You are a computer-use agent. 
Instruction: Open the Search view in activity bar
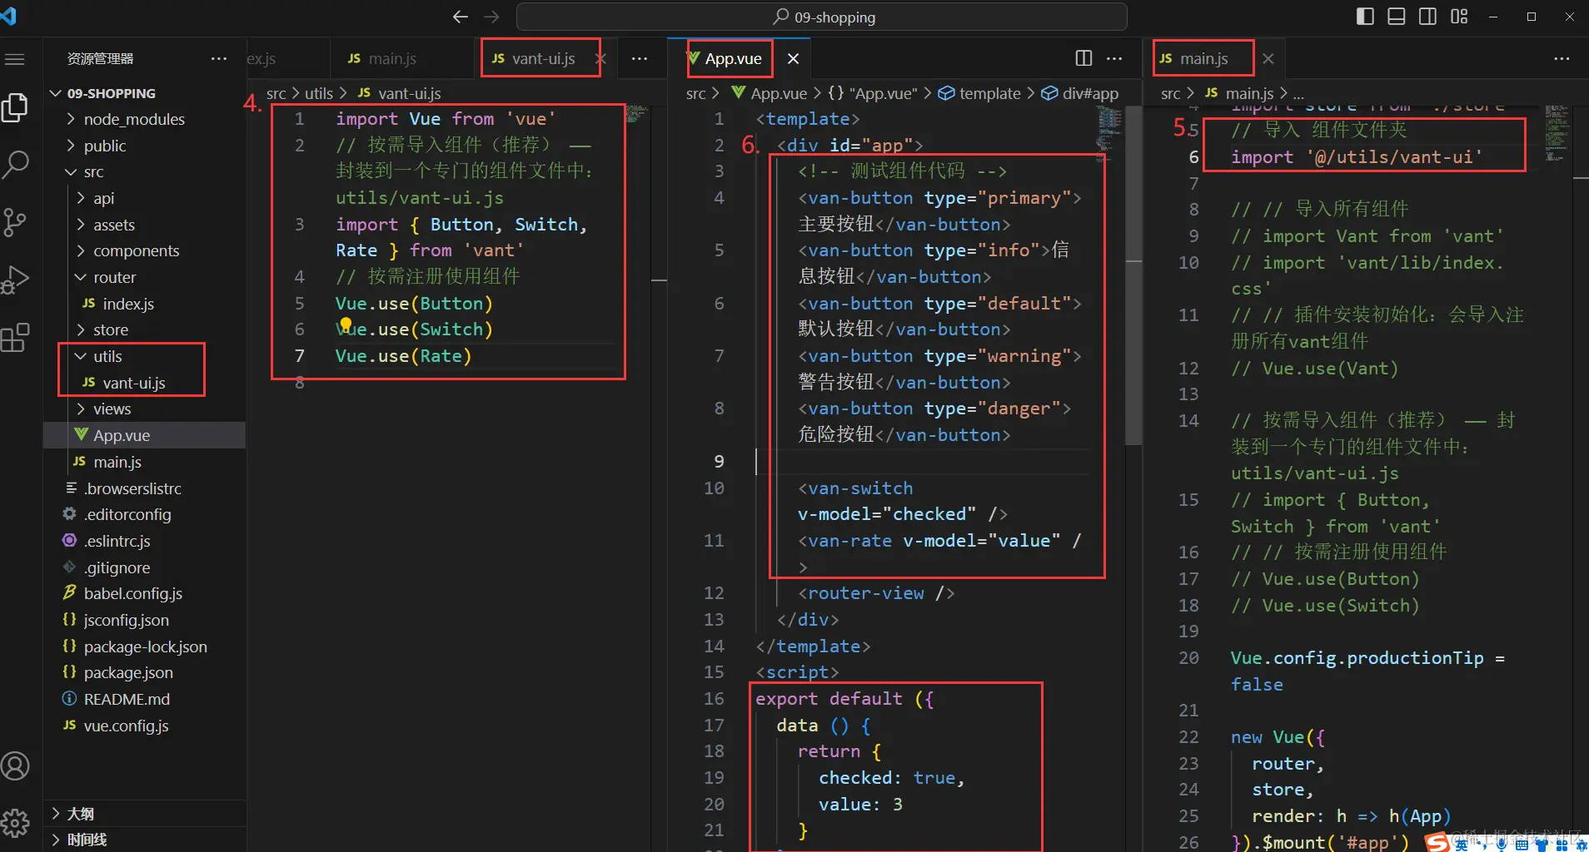pyautogui.click(x=16, y=165)
